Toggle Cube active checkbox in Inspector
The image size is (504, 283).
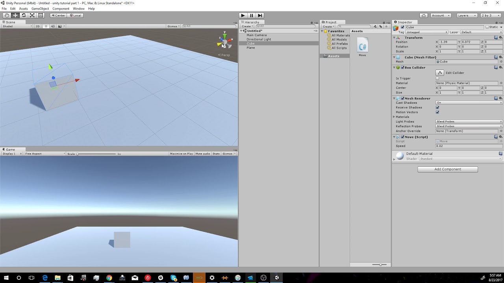click(x=402, y=27)
